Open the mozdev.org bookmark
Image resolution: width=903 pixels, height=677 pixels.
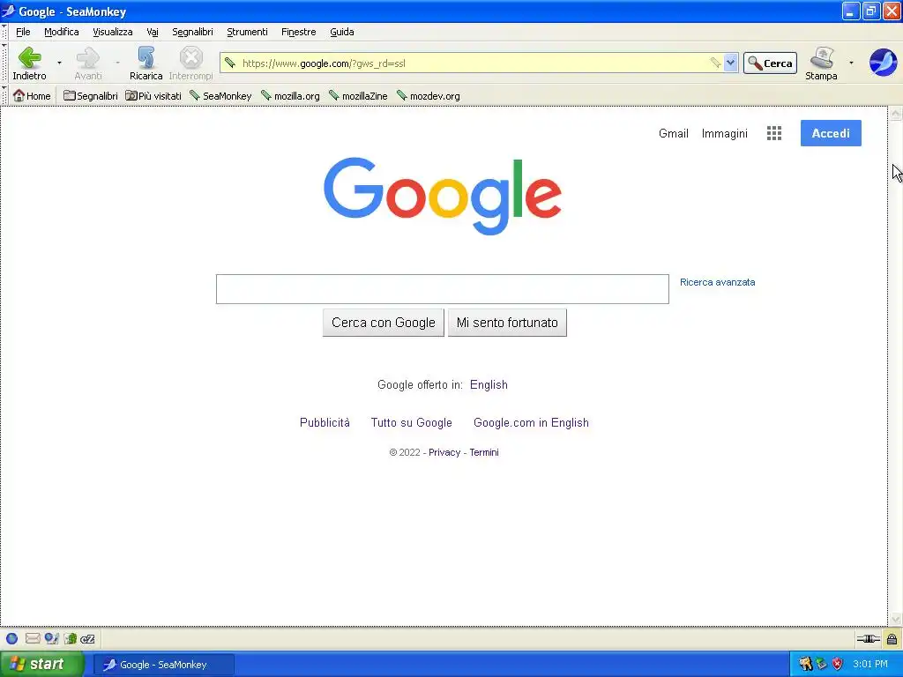point(429,95)
